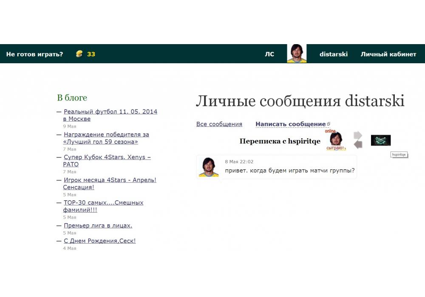Click the avatar beside the 8 Мая message
Image resolution: width=425 pixels, height=297 pixels.
(209, 167)
